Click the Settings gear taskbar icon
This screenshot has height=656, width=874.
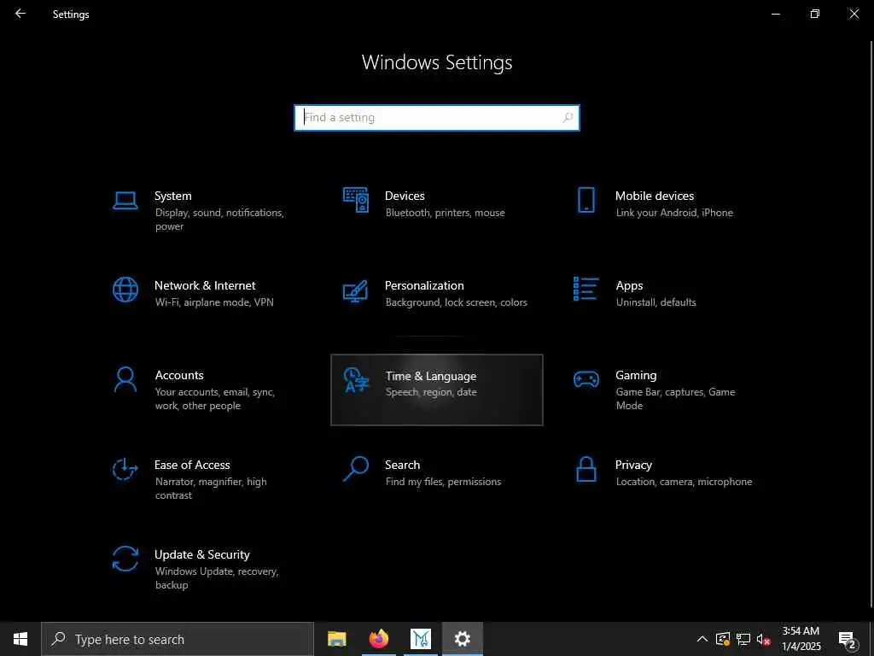click(x=463, y=639)
